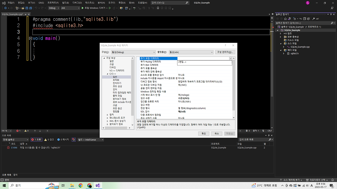Pin the SQLite_Example.cpp editor tab

[x=26, y=14]
